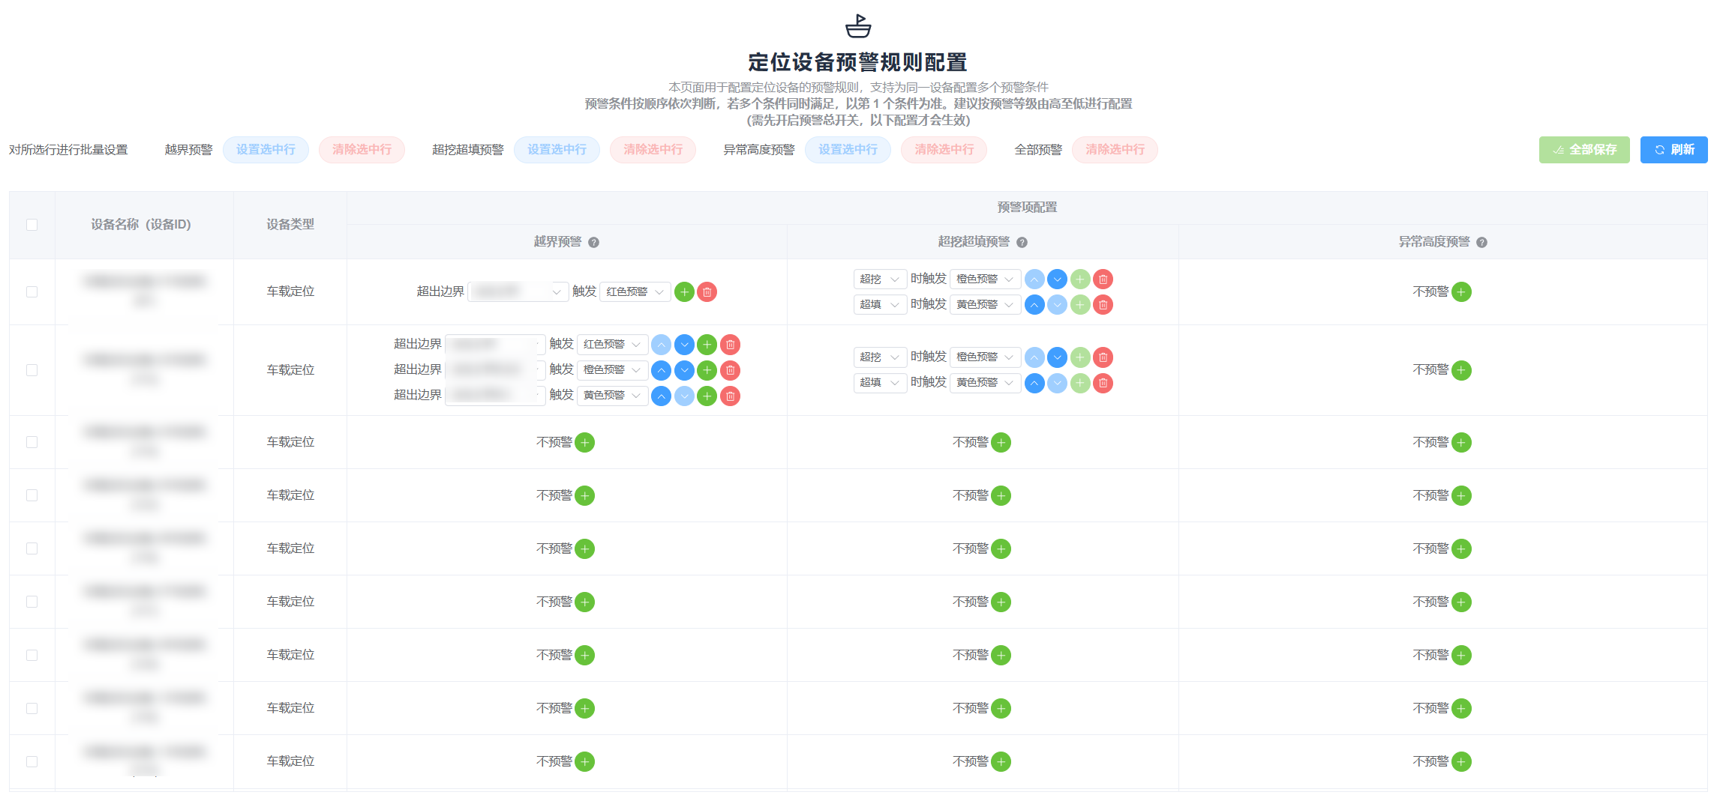Add a 异常高度预警 rule with the green plus
The width and height of the screenshot is (1723, 801).
pos(1461,291)
